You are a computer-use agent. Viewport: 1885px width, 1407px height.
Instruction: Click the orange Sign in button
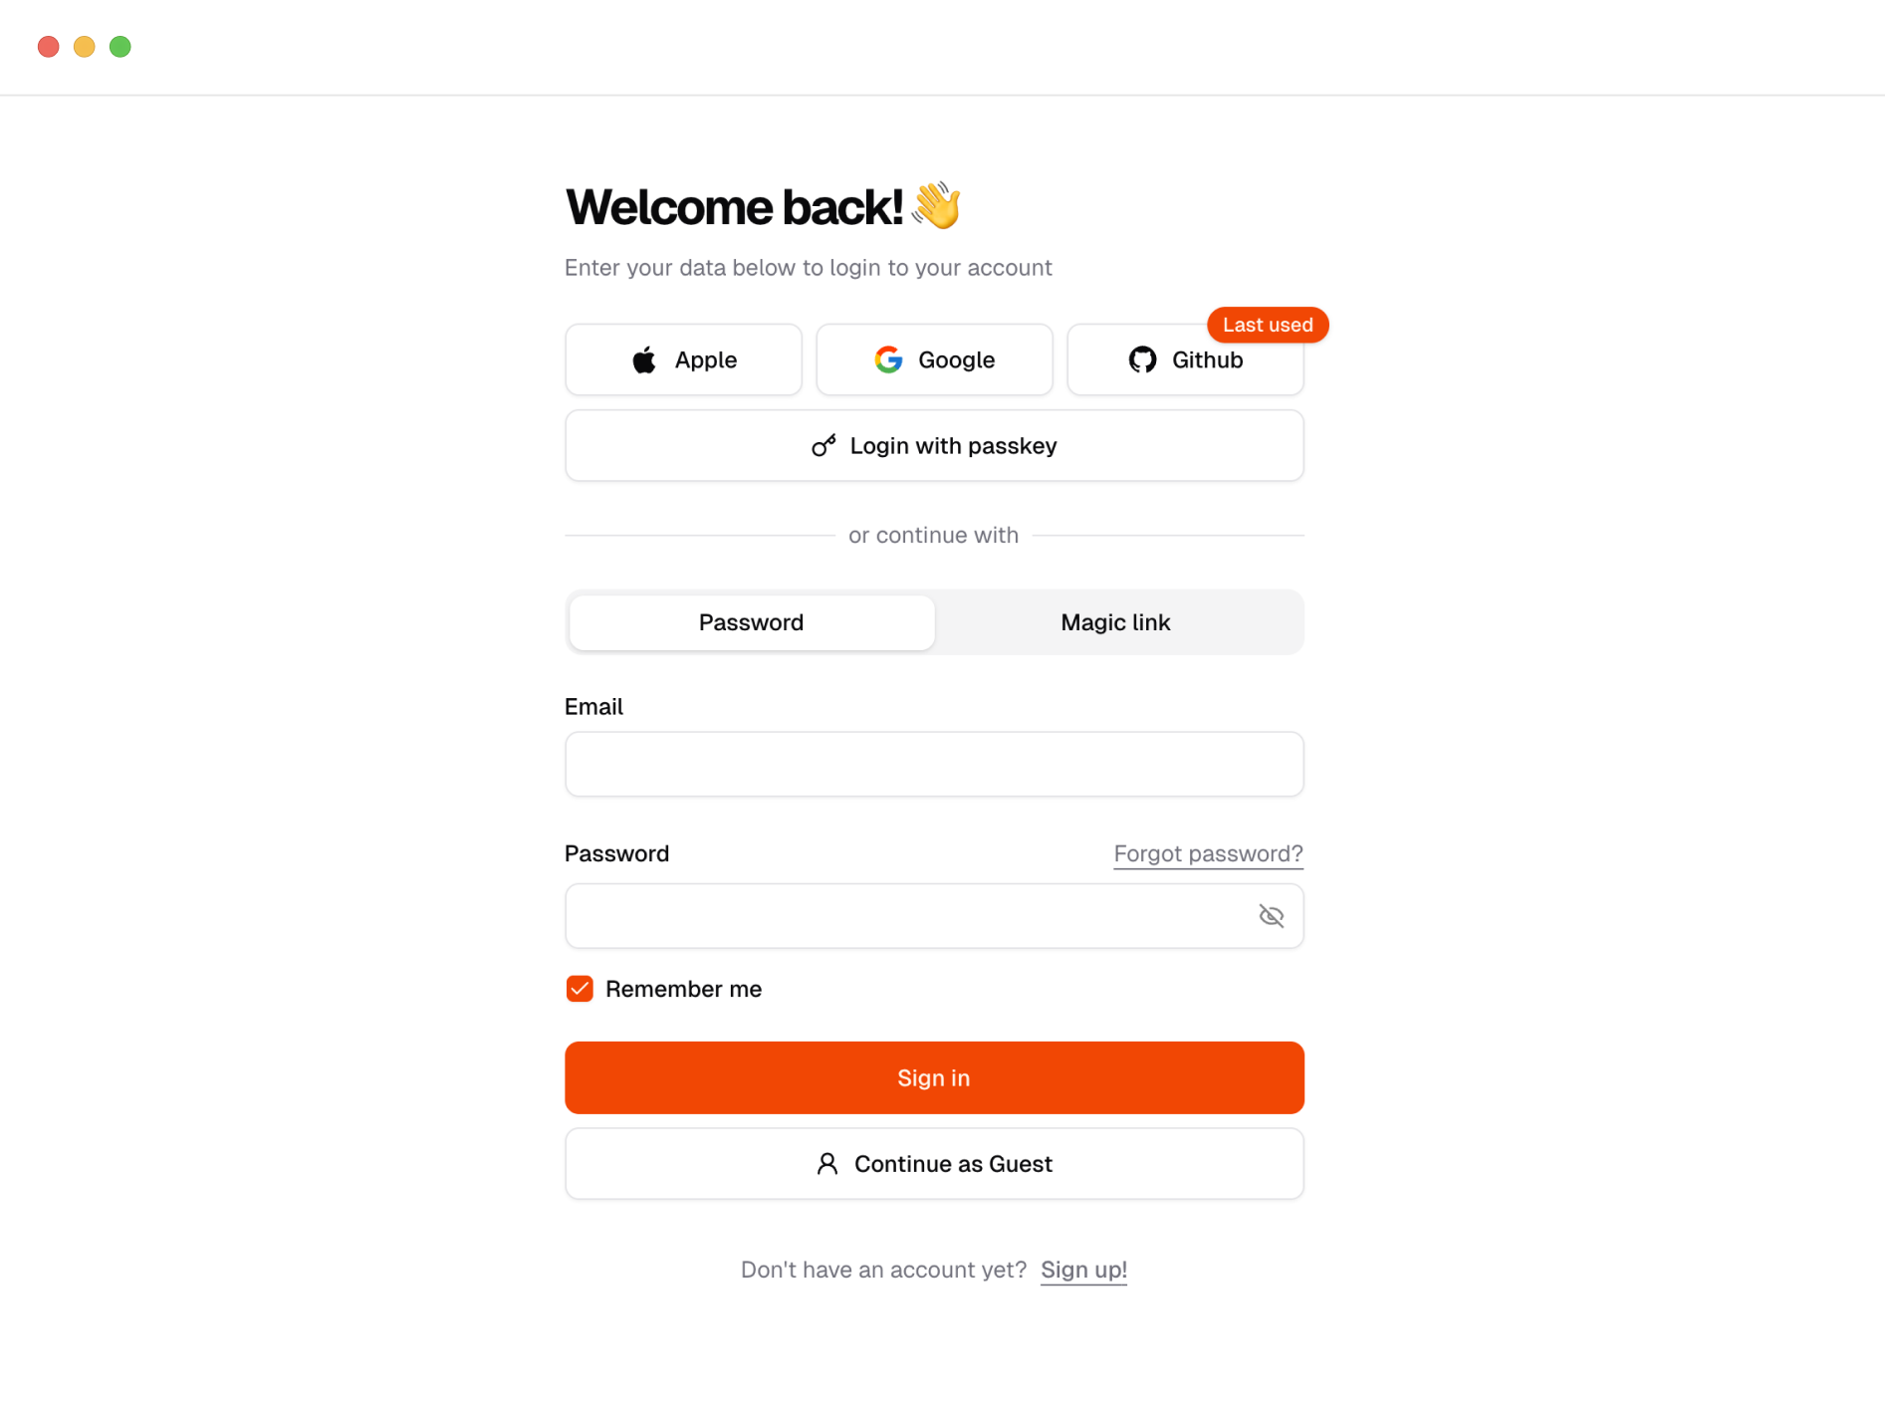(x=934, y=1077)
